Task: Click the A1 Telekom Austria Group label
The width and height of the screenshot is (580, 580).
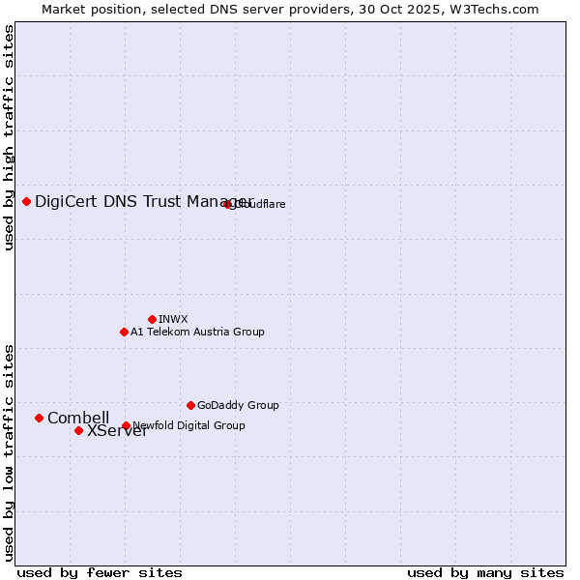Action: pos(197,332)
